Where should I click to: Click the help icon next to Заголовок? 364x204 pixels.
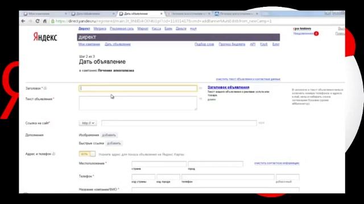point(45,88)
